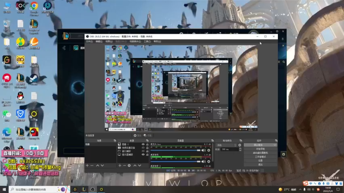344x193 pixels.
Task: Click Exit button in Controls panel
Action: click(x=261, y=165)
